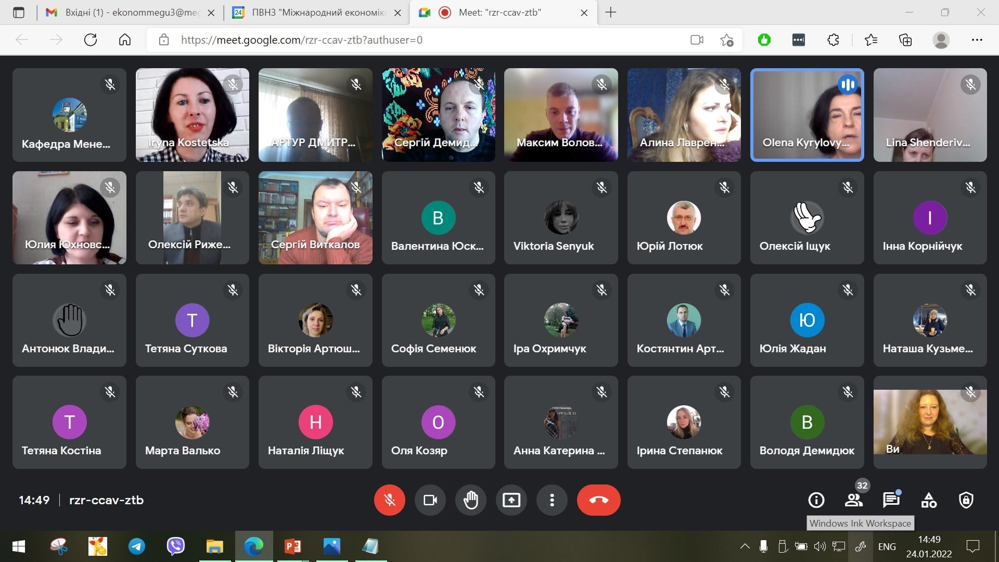Open File Explorer from the taskbar
Viewport: 999px width, 562px height.
click(x=214, y=546)
